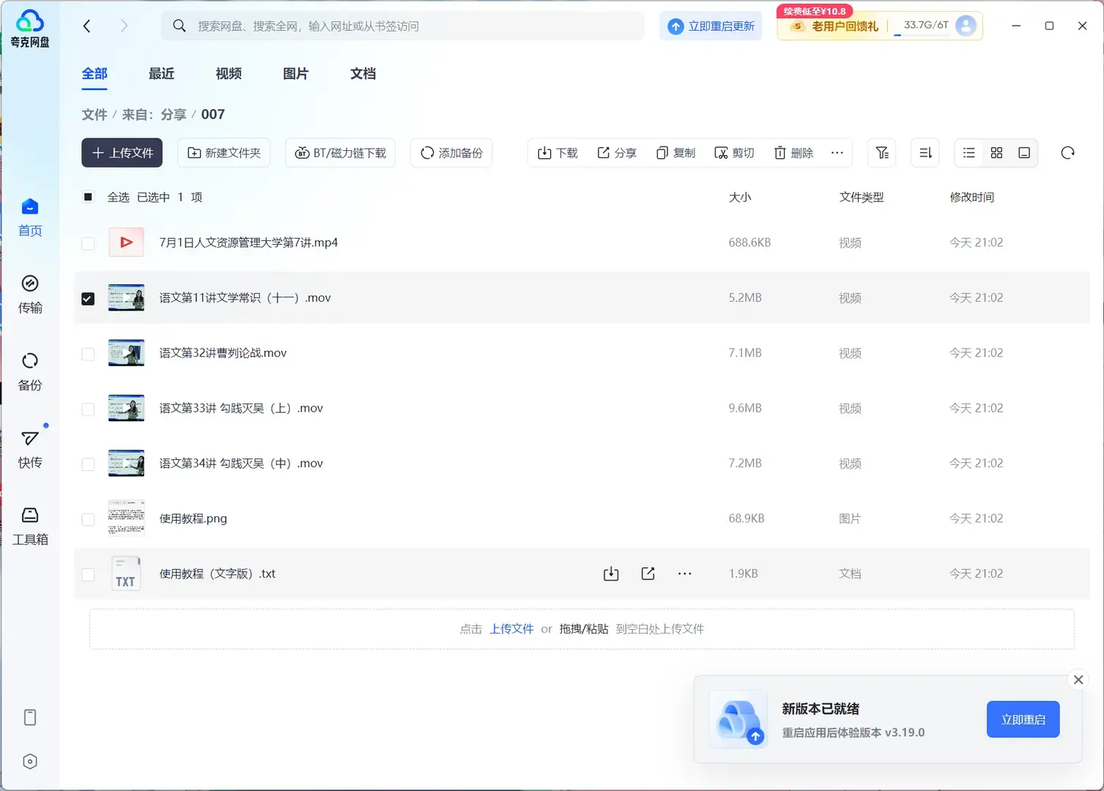The image size is (1104, 791).
Task: Click the filter icon in toolbar
Action: pos(882,152)
